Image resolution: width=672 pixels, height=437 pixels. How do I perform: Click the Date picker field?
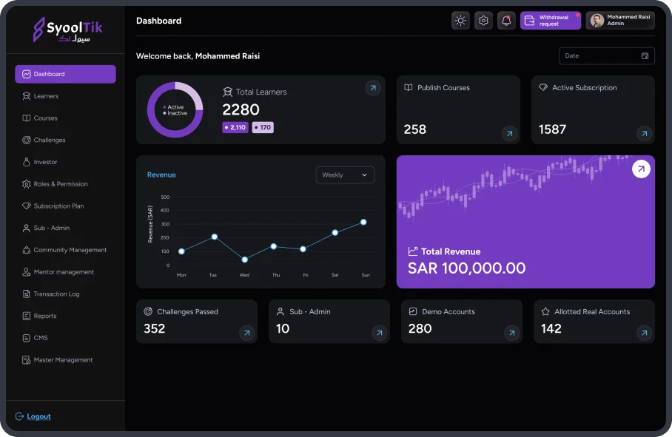pos(606,55)
